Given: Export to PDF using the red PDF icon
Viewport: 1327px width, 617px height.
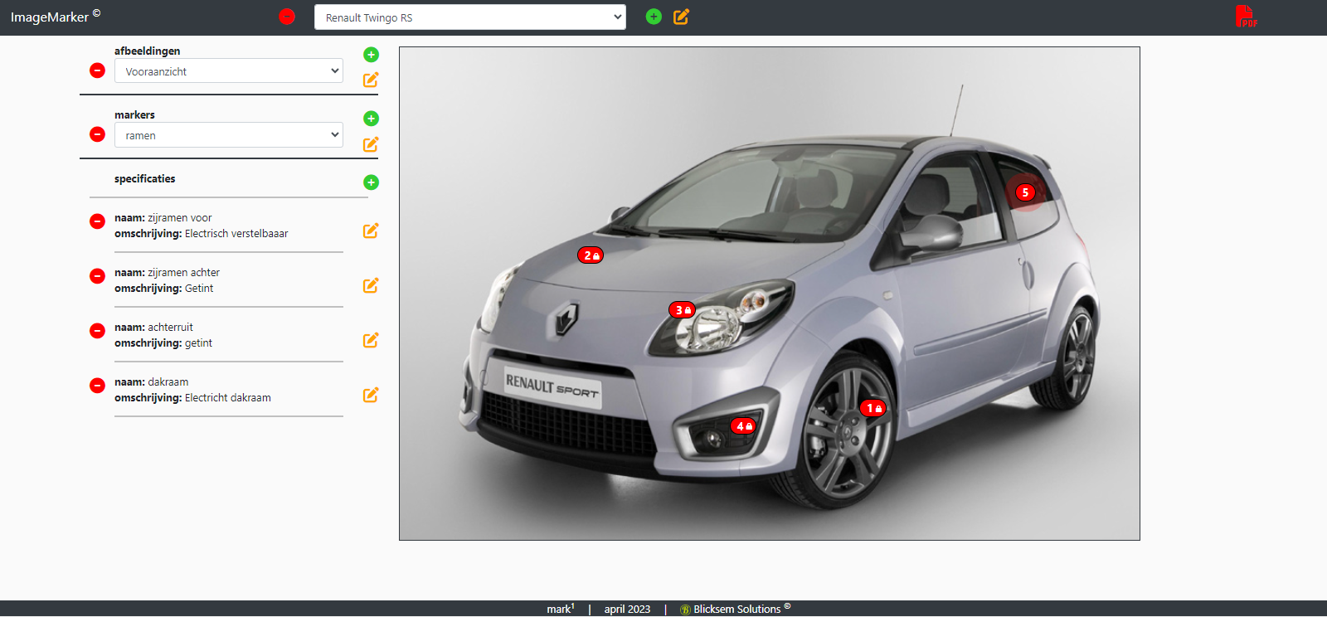Looking at the screenshot, I should [1245, 17].
